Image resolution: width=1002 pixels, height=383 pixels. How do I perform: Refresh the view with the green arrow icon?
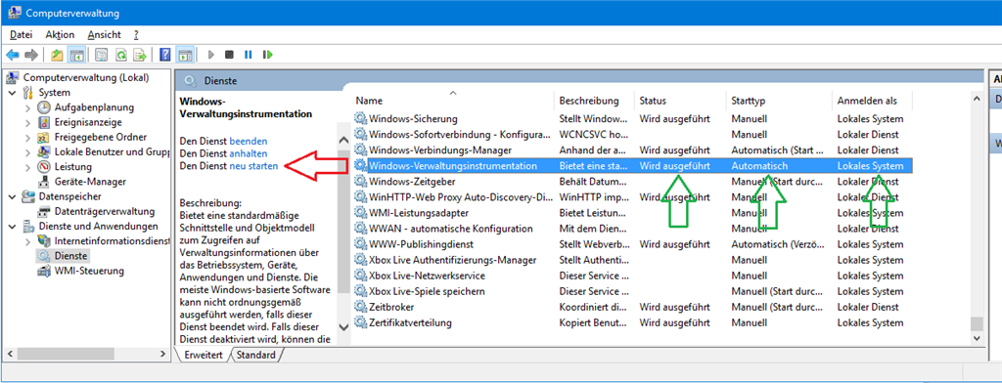pyautogui.click(x=120, y=55)
